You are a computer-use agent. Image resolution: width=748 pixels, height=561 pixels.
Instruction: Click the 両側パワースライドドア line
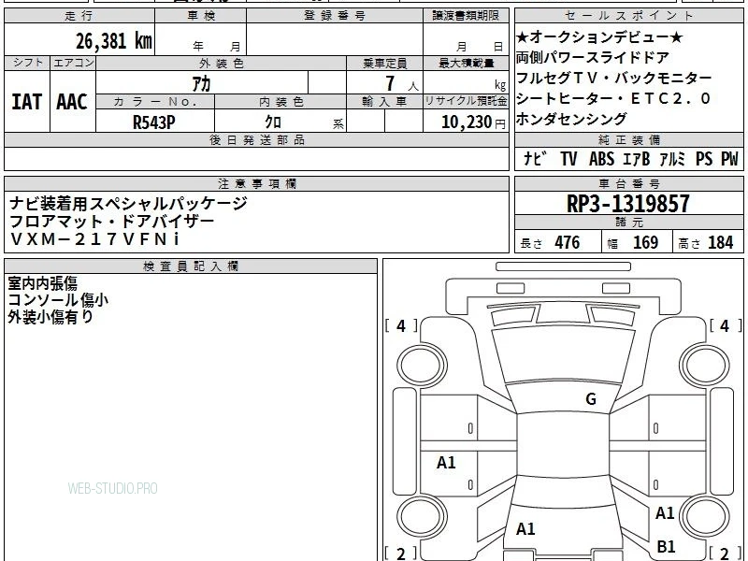point(593,58)
